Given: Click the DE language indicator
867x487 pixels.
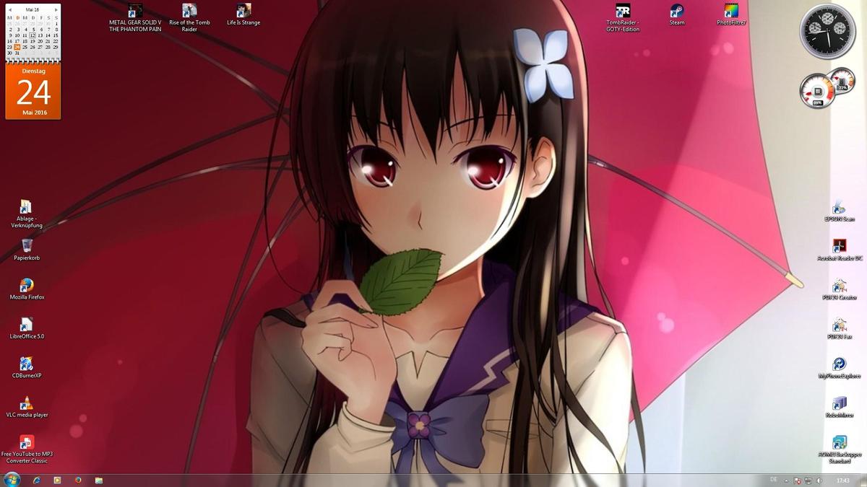Looking at the screenshot, I should point(774,480).
